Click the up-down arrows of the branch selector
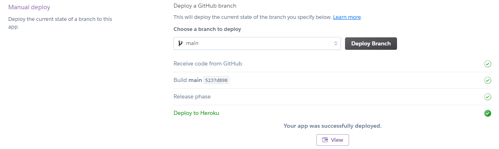This screenshot has width=499, height=149. tap(335, 43)
